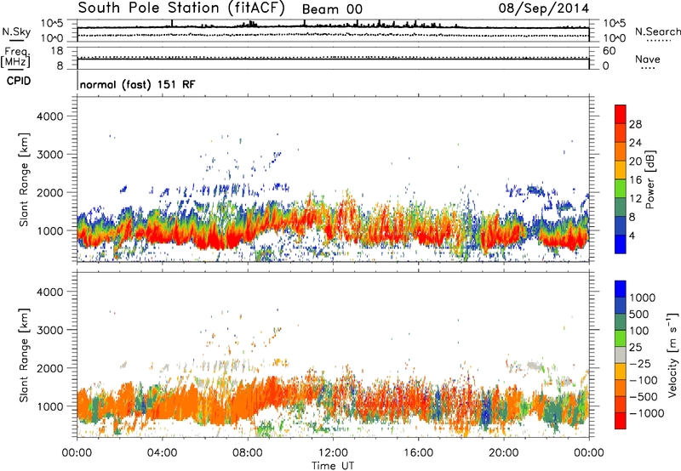Click the left '10^5' noise axis tick
This screenshot has width=681, height=471.
(x=53, y=23)
